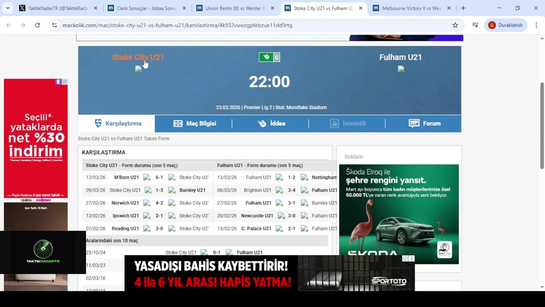The width and height of the screenshot is (545, 307).
Task: Click the browser back arrow
Action: tap(9, 25)
